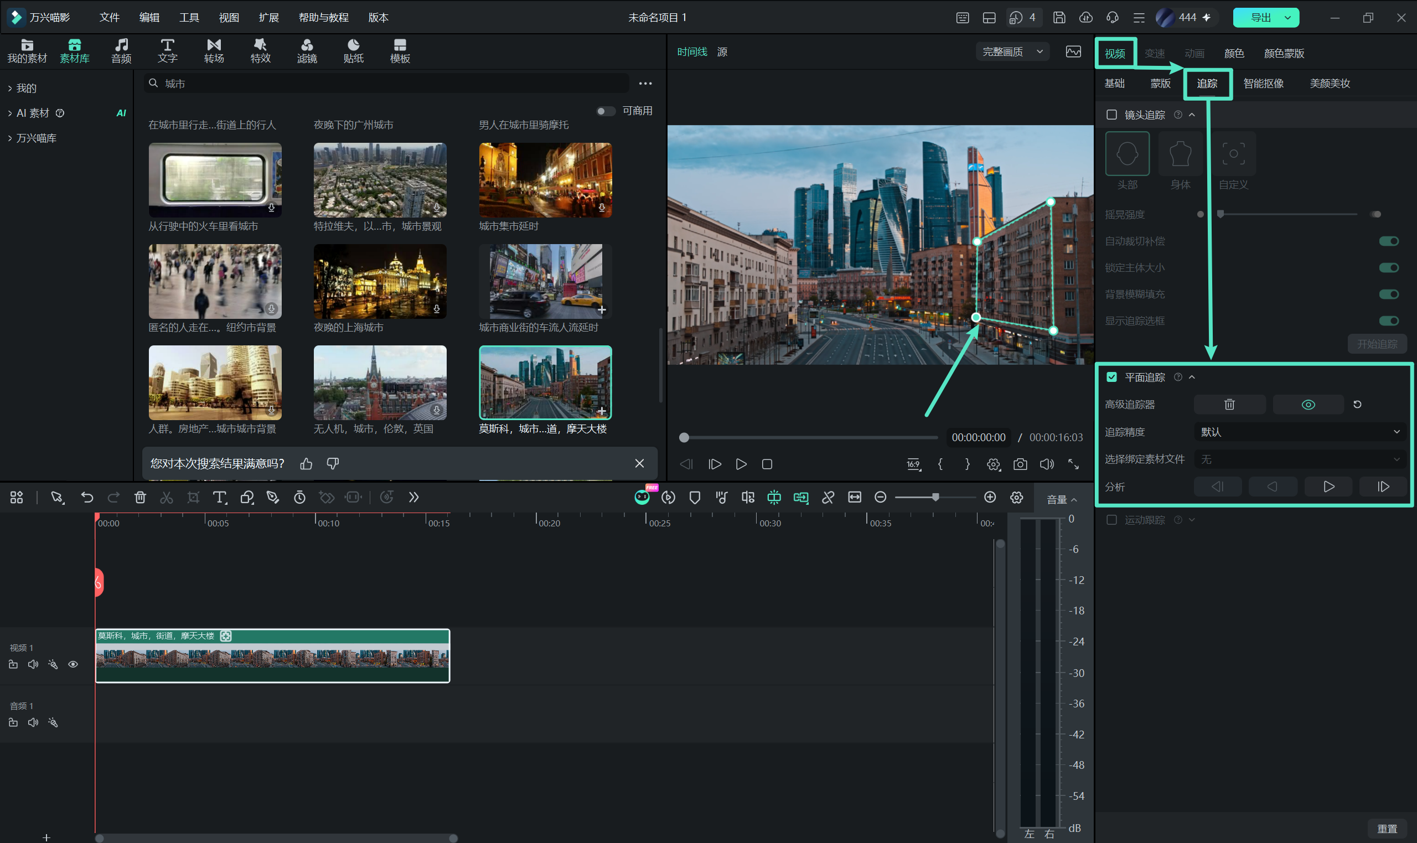The image size is (1417, 843).
Task: Enable the 运动跟踪 checkbox
Action: (x=1111, y=520)
